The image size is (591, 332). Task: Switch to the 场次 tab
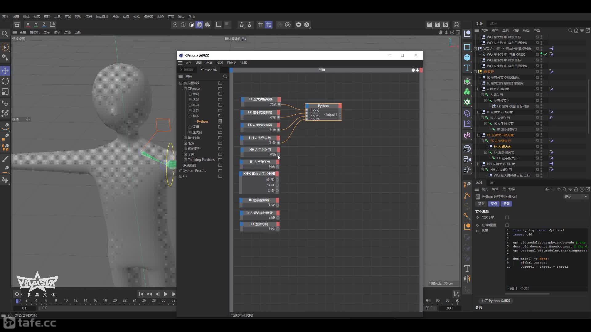coord(493,24)
